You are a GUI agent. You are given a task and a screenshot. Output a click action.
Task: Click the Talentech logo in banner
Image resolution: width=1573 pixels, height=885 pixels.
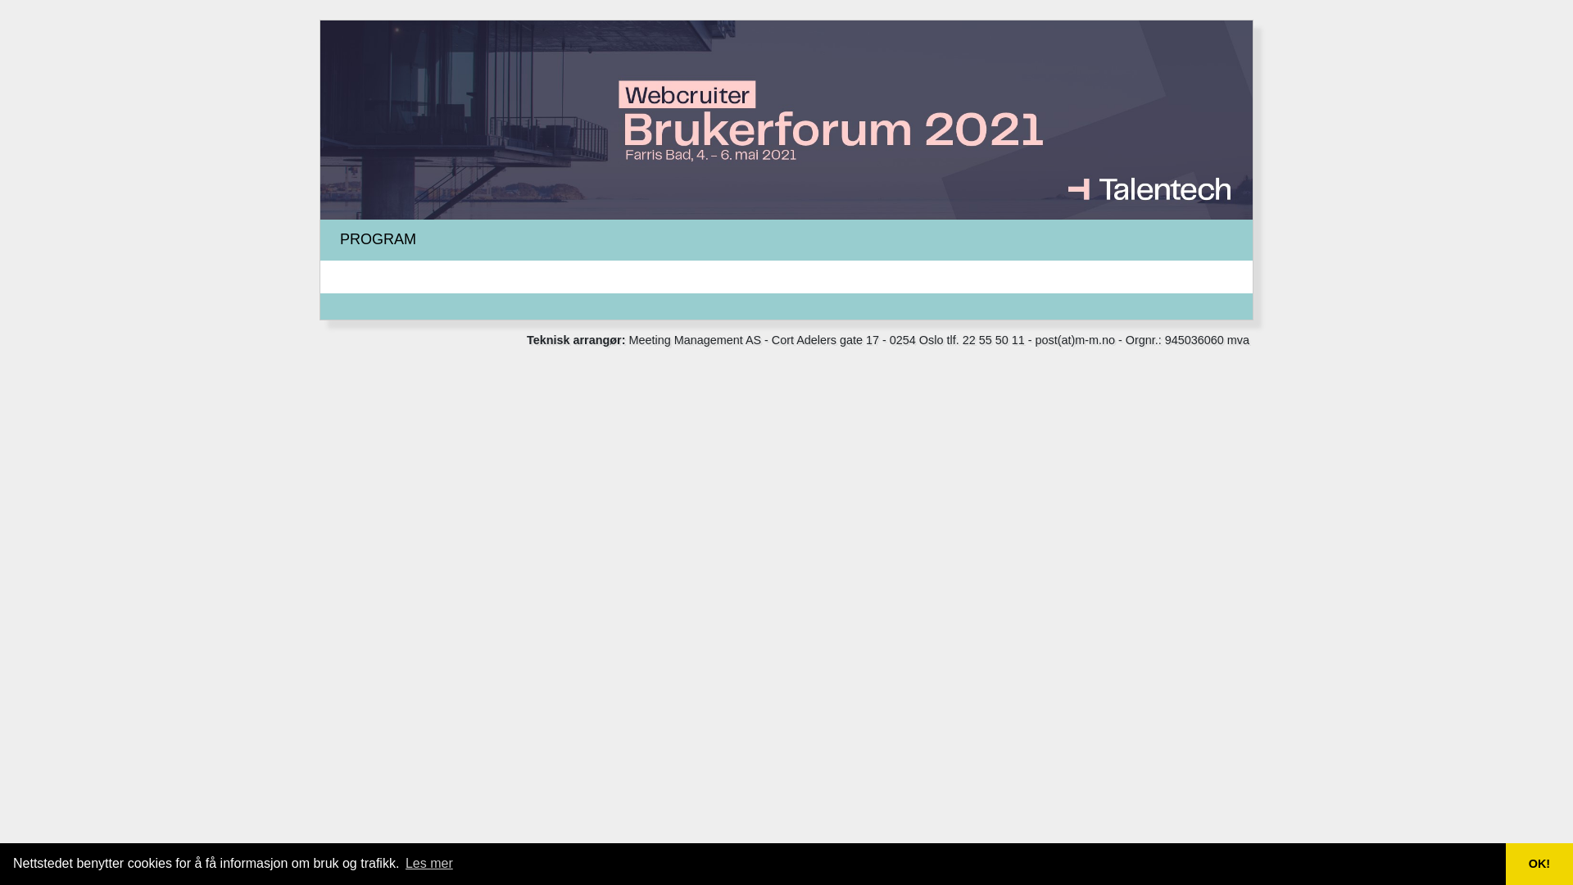coord(1149,189)
